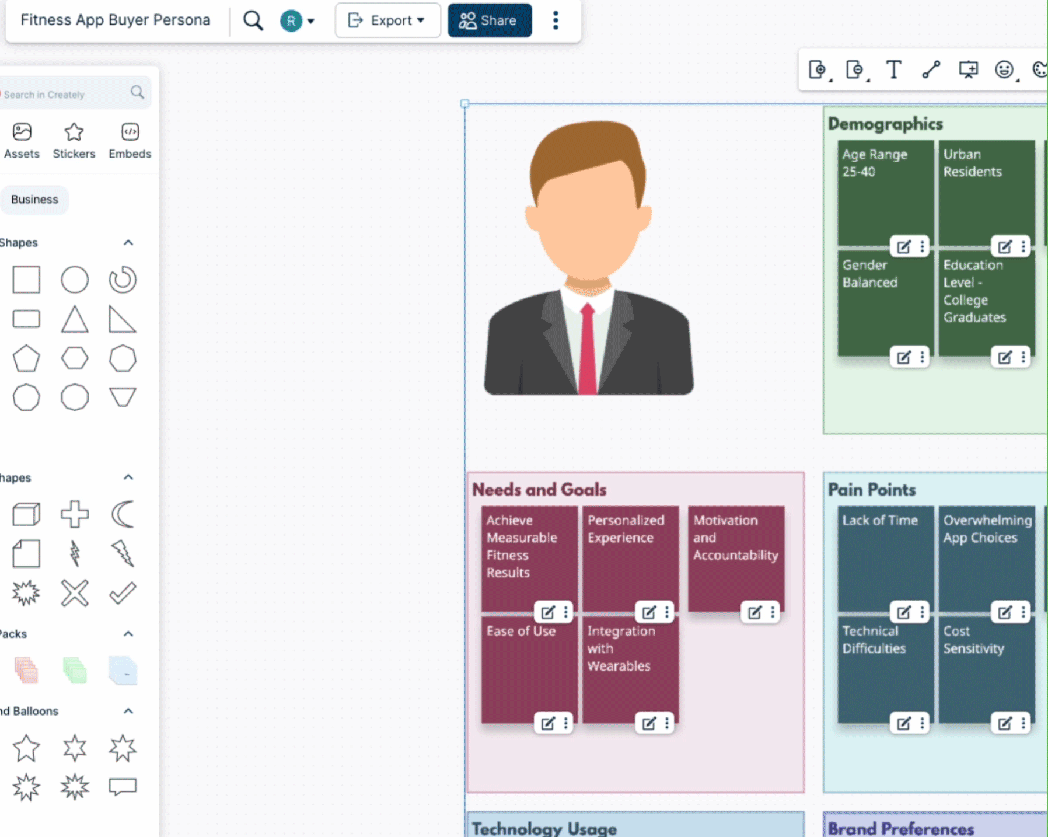Click the search magnifier beside the title
This screenshot has height=837, width=1048.
[x=253, y=20]
